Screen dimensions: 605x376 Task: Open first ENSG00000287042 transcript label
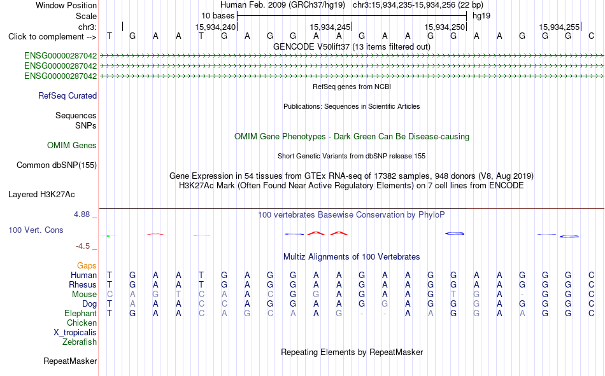pyautogui.click(x=60, y=55)
